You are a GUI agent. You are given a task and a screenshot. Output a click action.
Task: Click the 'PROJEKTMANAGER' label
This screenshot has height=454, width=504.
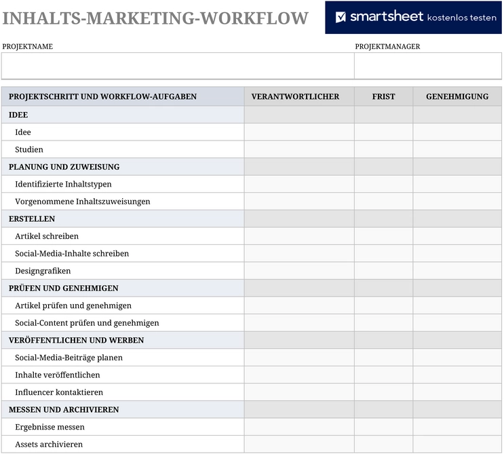tap(387, 47)
